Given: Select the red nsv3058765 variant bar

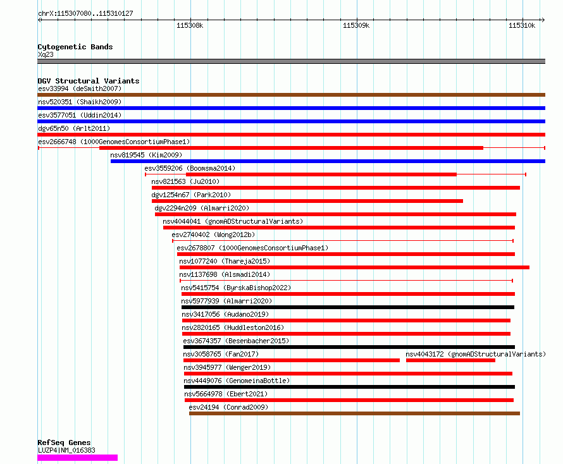Looking at the screenshot, I should (292, 360).
